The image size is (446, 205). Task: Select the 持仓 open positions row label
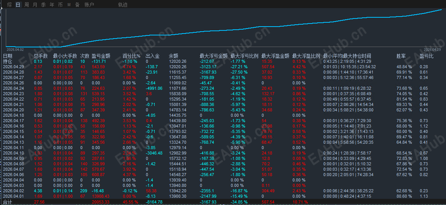tap(8, 61)
